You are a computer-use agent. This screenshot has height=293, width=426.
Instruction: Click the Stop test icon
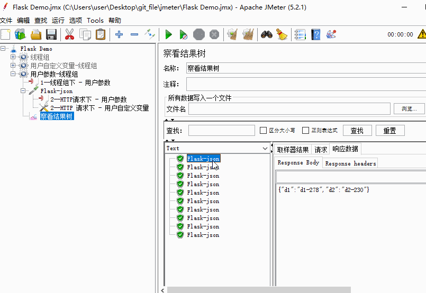pos(199,34)
